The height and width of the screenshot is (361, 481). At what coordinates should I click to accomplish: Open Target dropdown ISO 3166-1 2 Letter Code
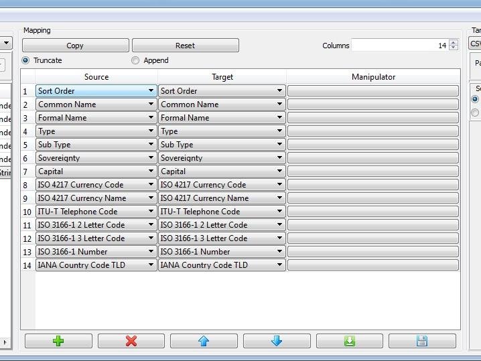click(222, 225)
